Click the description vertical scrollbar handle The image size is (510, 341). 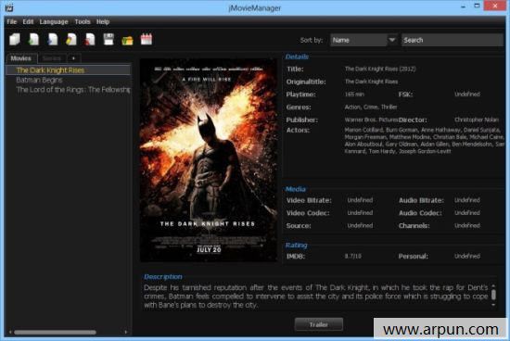pyautogui.click(x=493, y=295)
